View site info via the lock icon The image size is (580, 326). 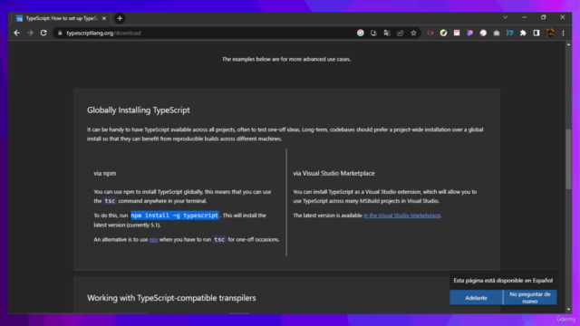[60, 33]
